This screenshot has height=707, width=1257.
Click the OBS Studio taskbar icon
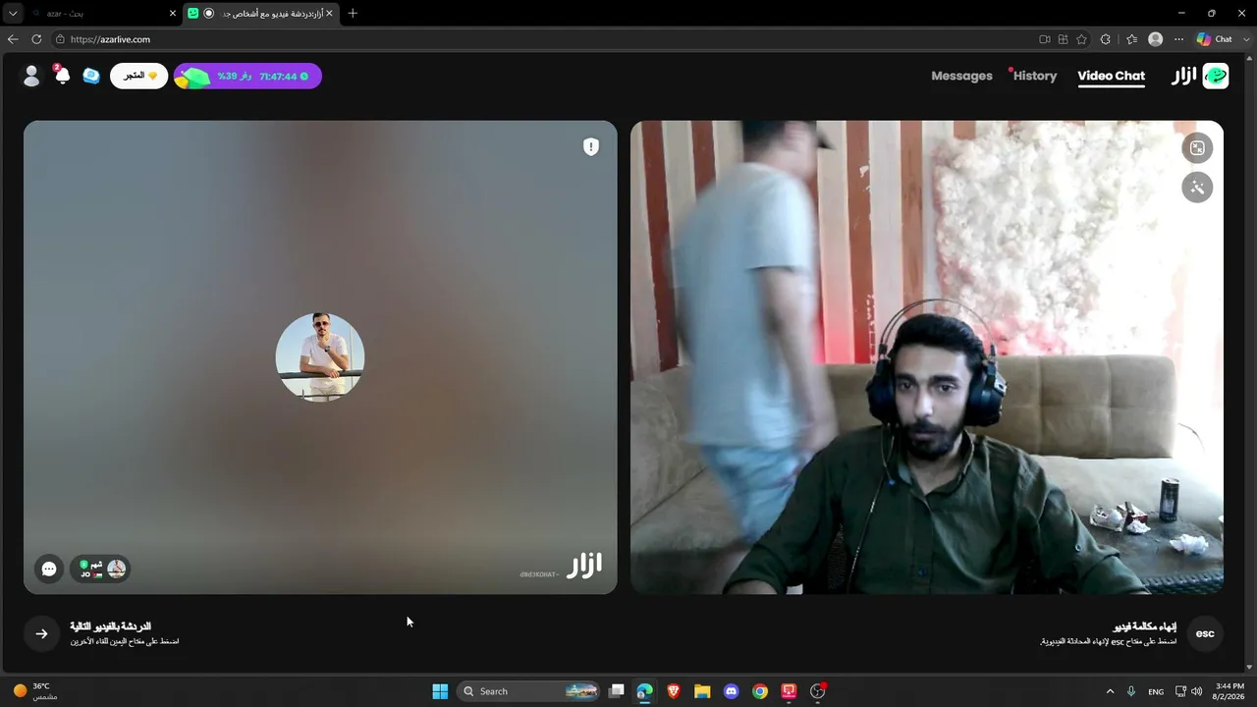point(818,691)
